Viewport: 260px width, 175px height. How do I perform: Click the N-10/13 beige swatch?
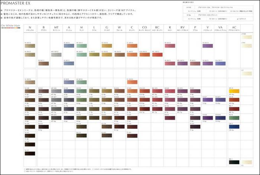pyautogui.click(x=30, y=46)
